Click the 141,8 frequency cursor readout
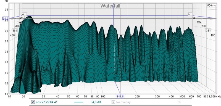This screenshot has width=221, height=106. (120, 96)
